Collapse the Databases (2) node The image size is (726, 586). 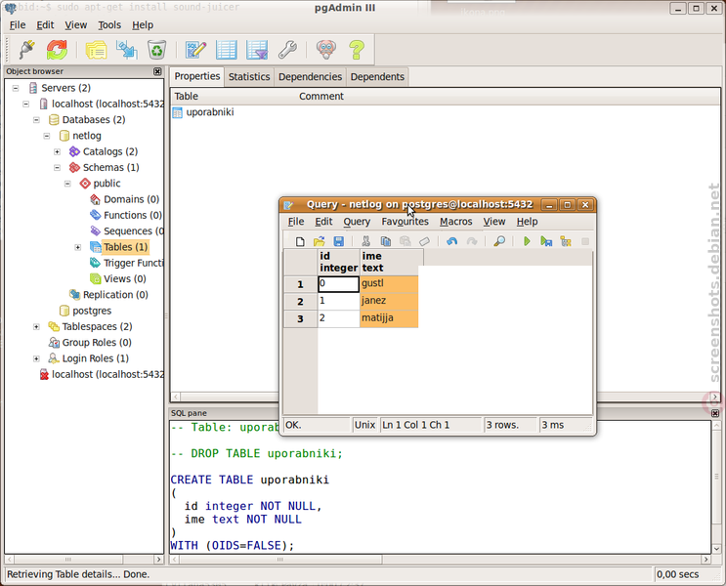click(x=36, y=120)
